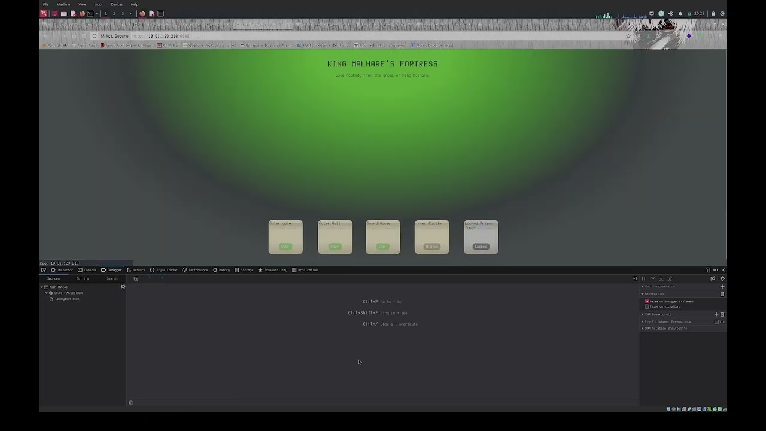Click the bookmark star in URL bar
766x431 pixels.
[x=628, y=36]
